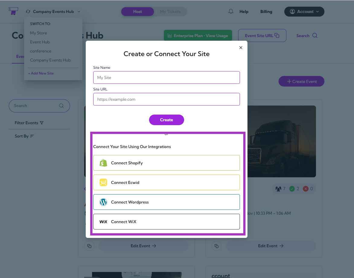Open the Billing link

tap(266, 11)
